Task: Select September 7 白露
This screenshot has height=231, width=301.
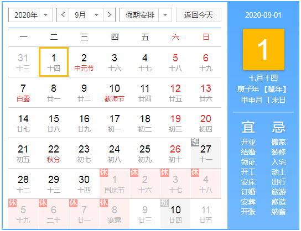Action: click(23, 93)
